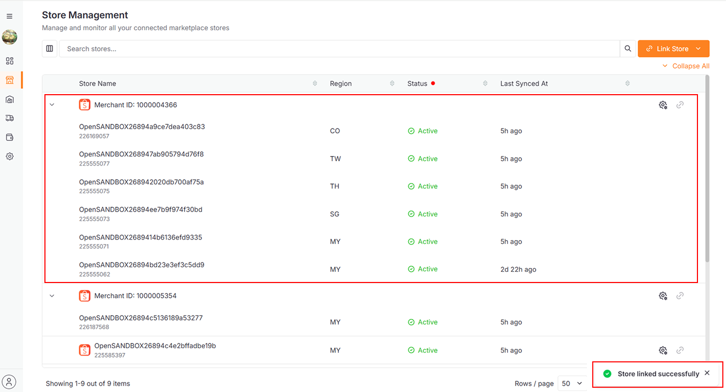Screen dimensions: 726x392
Task: Open the wallet icon in the sidebar
Action: 10,138
